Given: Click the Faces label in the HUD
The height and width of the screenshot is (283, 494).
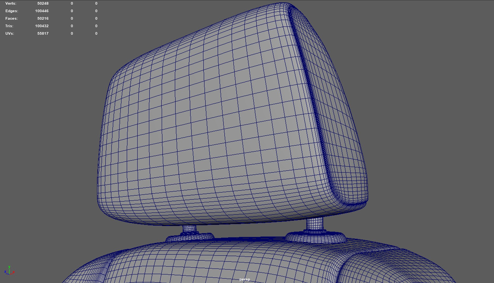Looking at the screenshot, I should (x=12, y=18).
